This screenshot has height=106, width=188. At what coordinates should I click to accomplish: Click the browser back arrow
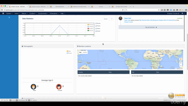click(x=2, y=10)
